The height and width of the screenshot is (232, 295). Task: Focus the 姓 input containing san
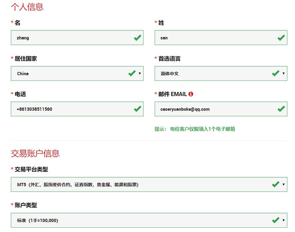[221, 38]
